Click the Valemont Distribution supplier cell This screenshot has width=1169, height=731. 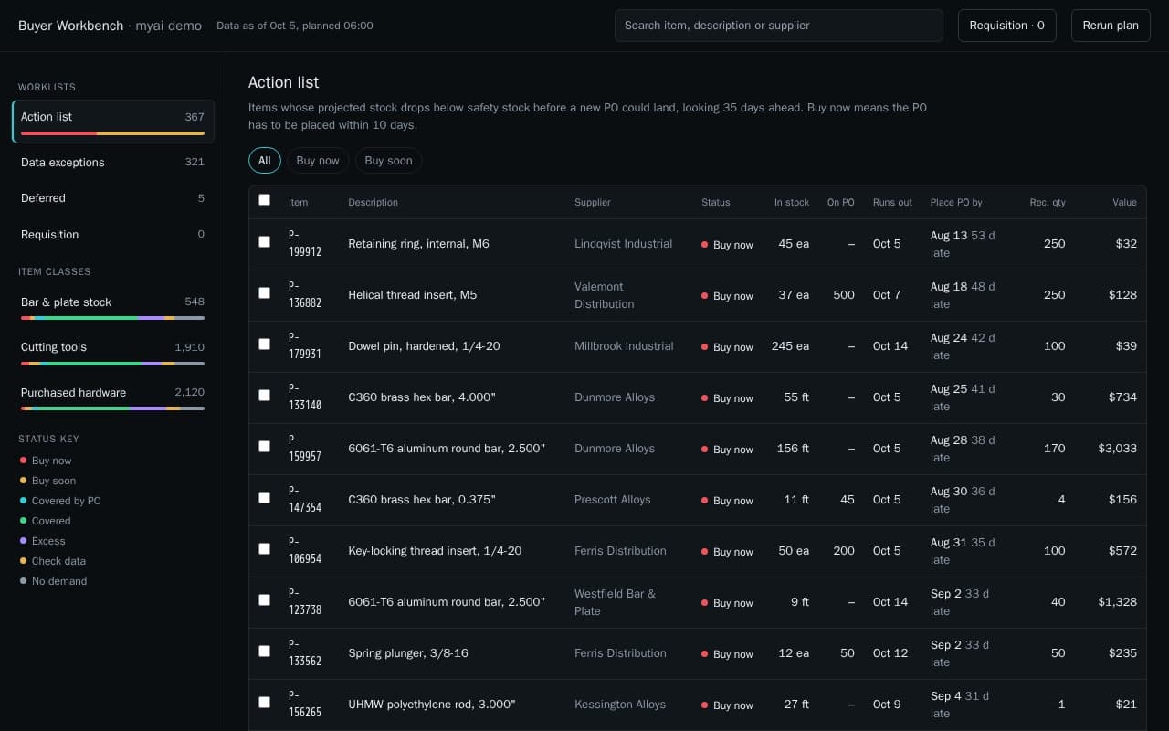(605, 295)
